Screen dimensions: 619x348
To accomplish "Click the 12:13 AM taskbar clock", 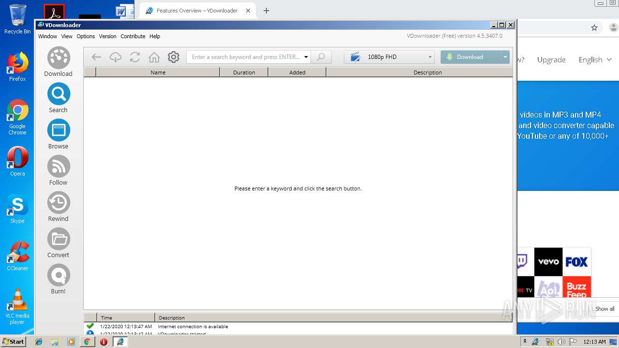I will (594, 342).
